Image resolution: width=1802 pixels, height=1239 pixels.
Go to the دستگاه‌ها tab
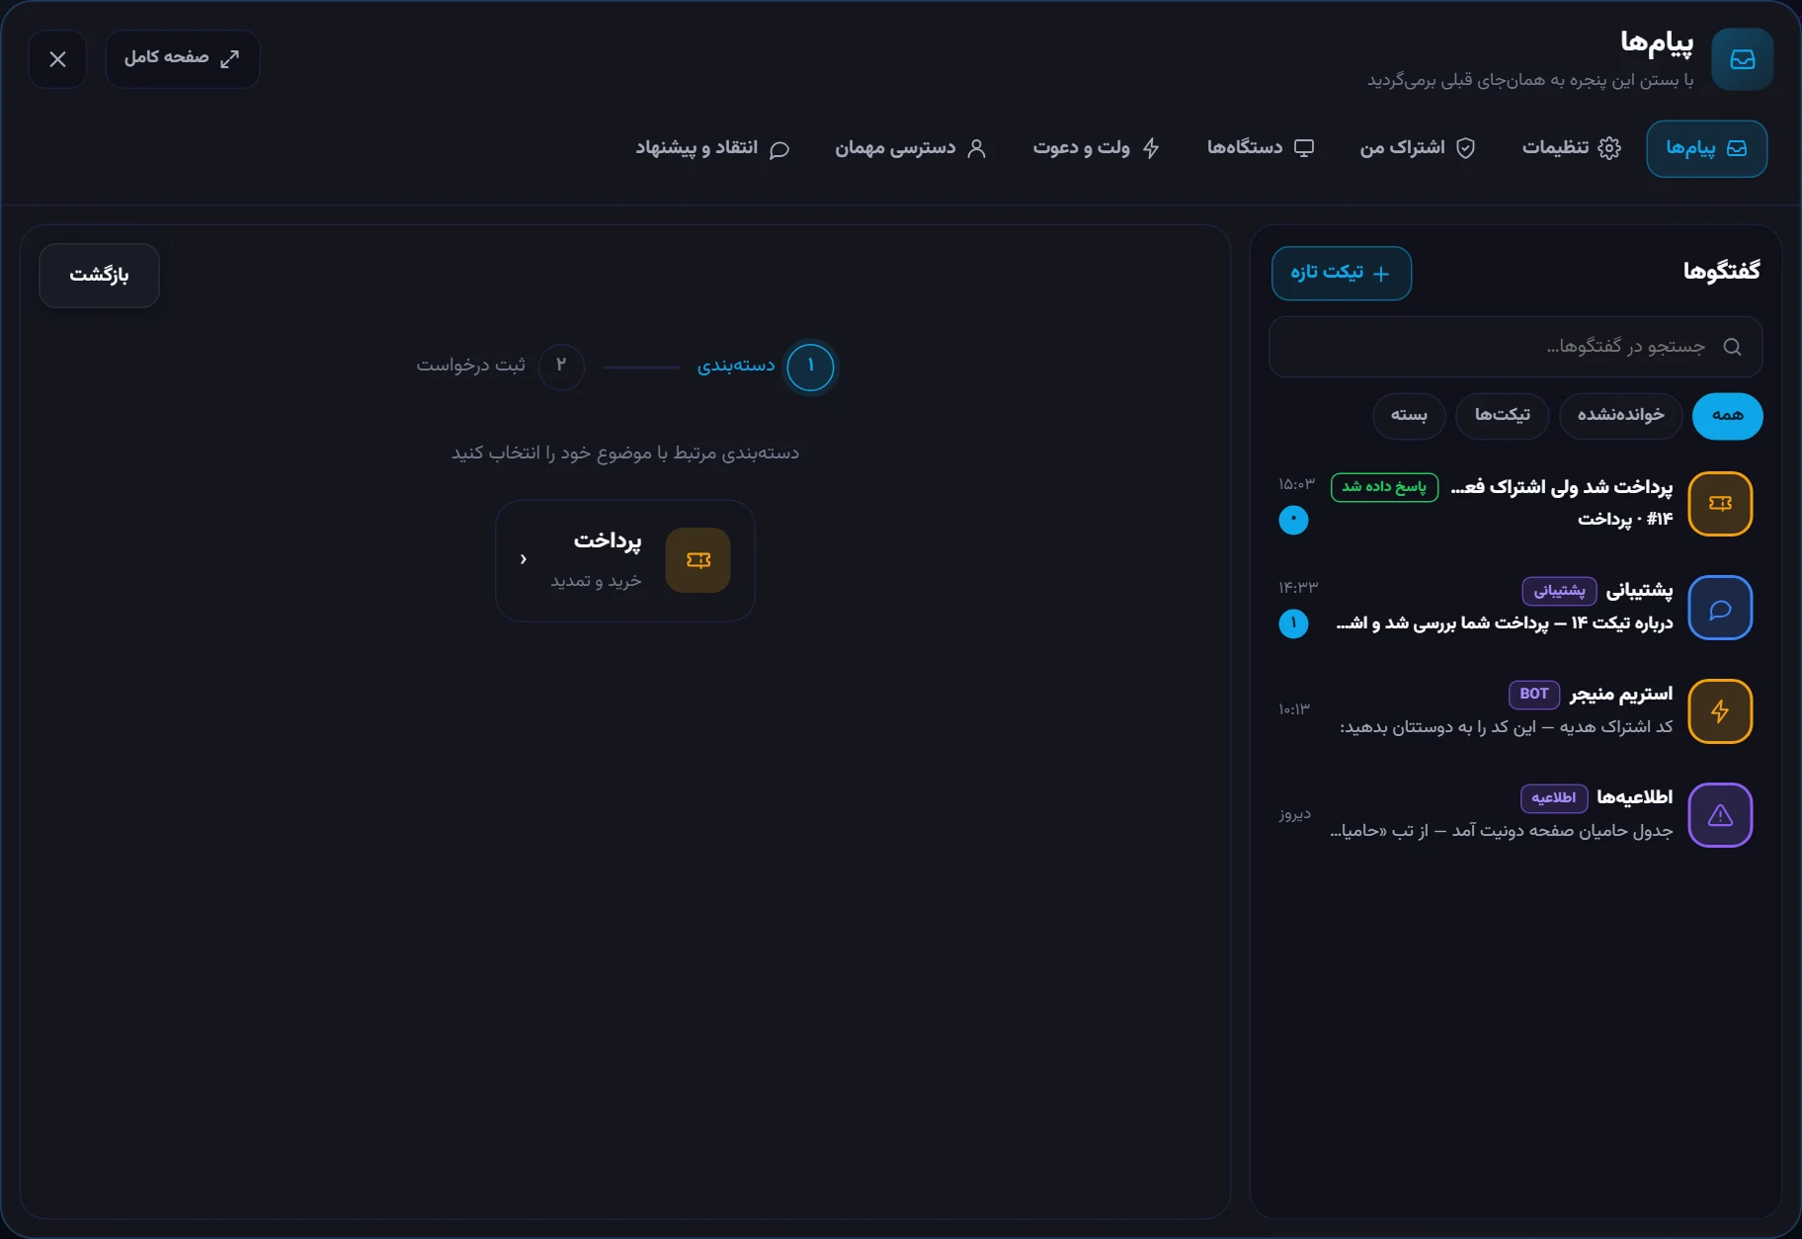1261,148
